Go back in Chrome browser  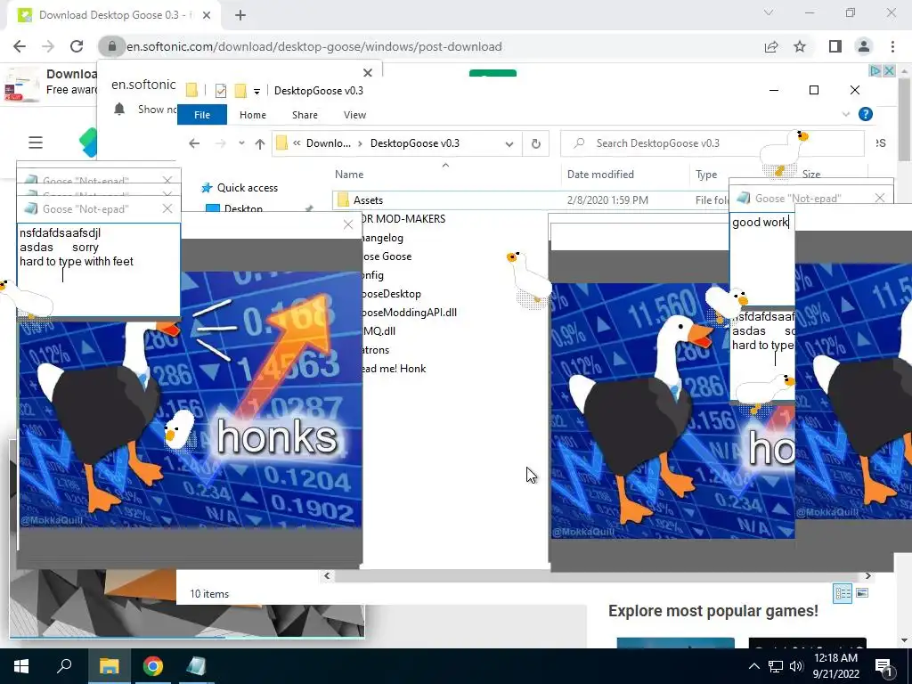point(20,46)
